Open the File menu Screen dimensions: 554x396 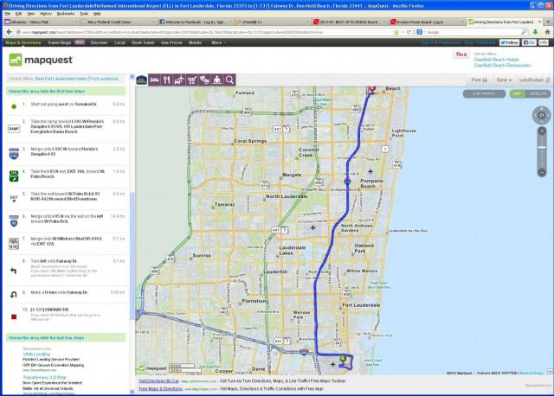(8, 14)
